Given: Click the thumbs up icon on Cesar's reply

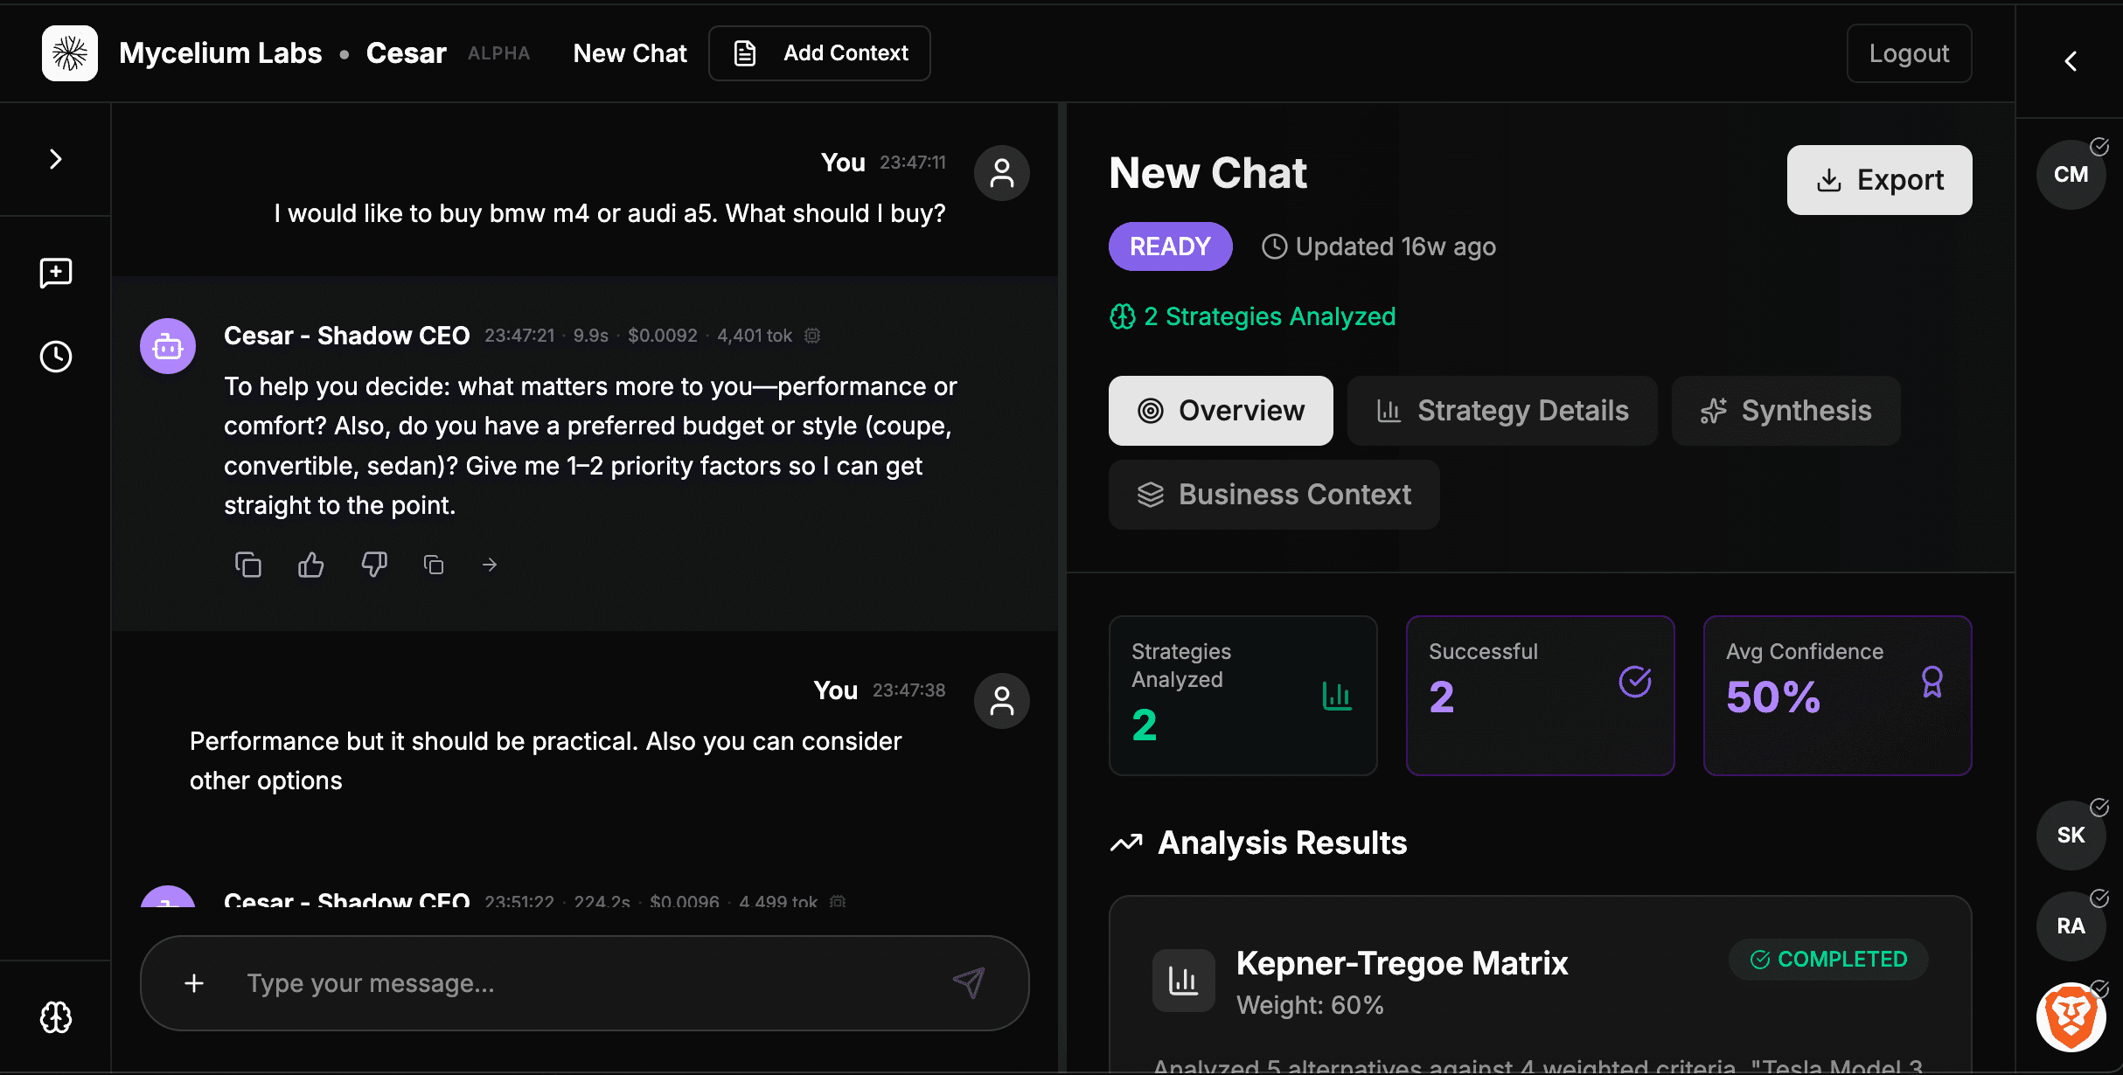Looking at the screenshot, I should click(x=310, y=565).
